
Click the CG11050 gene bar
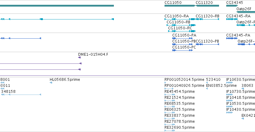point(180,6)
